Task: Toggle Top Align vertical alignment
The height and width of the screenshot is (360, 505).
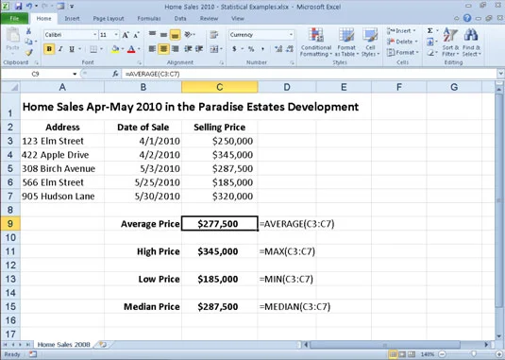Action: pyautogui.click(x=152, y=34)
